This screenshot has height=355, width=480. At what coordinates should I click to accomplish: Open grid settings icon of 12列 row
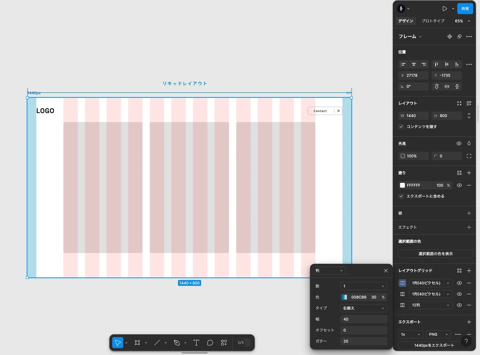tap(402, 305)
